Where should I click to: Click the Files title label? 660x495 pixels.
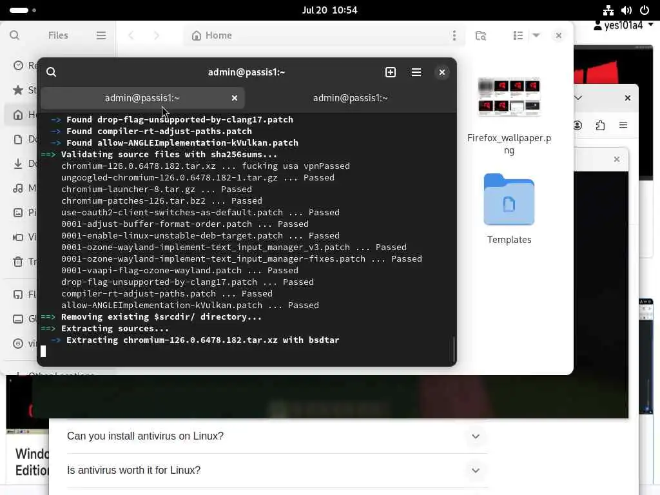(x=58, y=35)
